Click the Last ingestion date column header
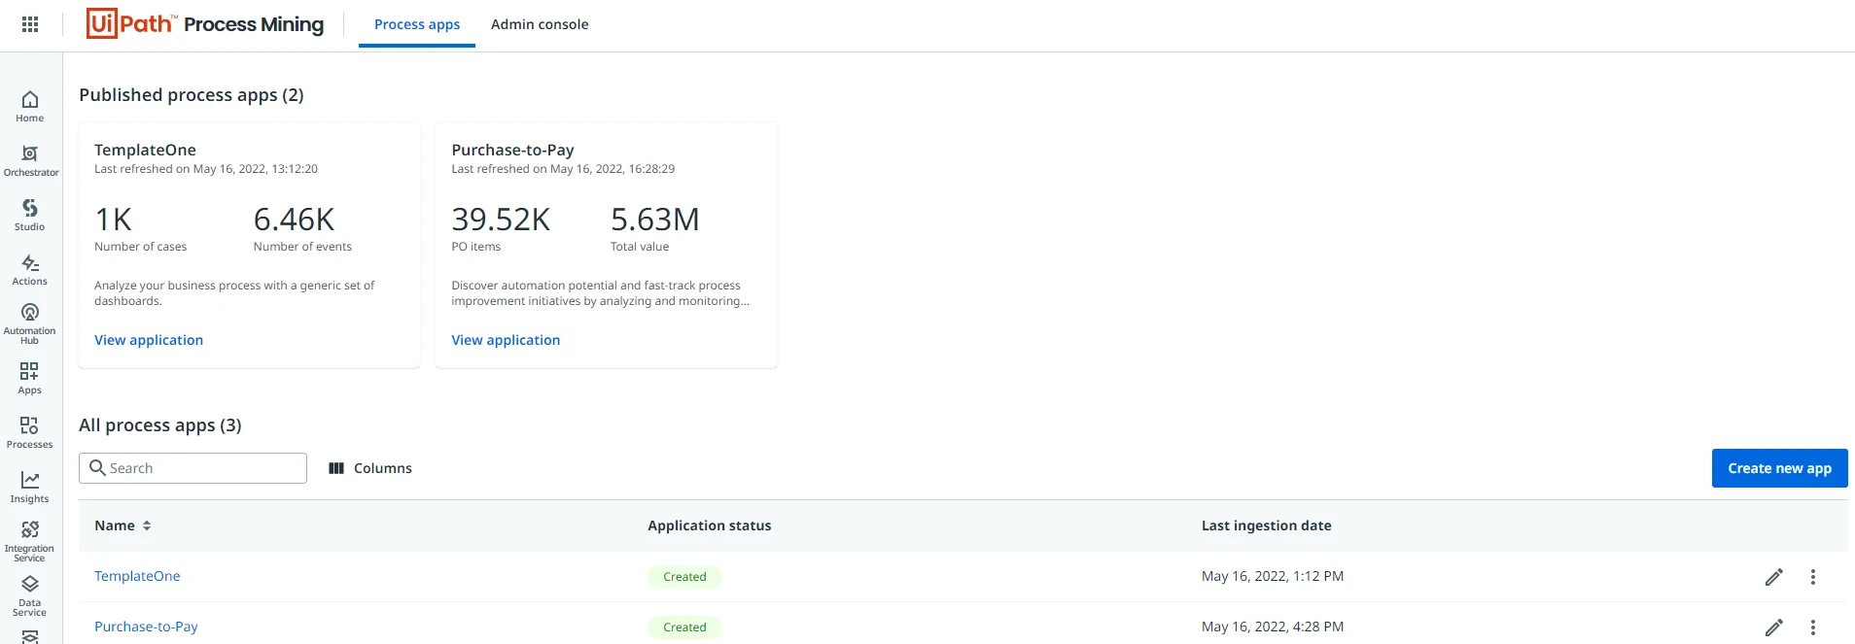Image resolution: width=1855 pixels, height=644 pixels. pyautogui.click(x=1267, y=525)
